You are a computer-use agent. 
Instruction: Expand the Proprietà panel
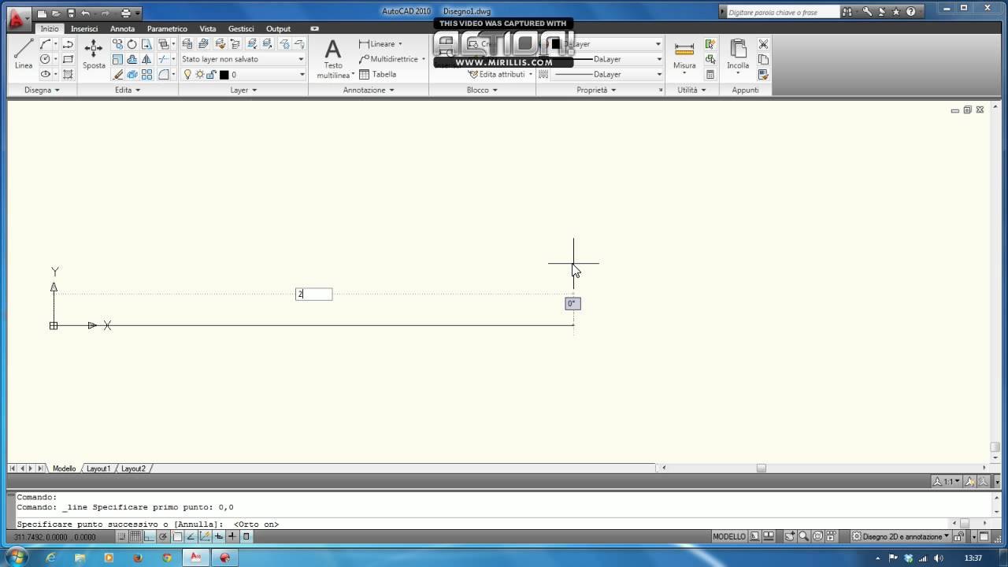[x=596, y=90]
